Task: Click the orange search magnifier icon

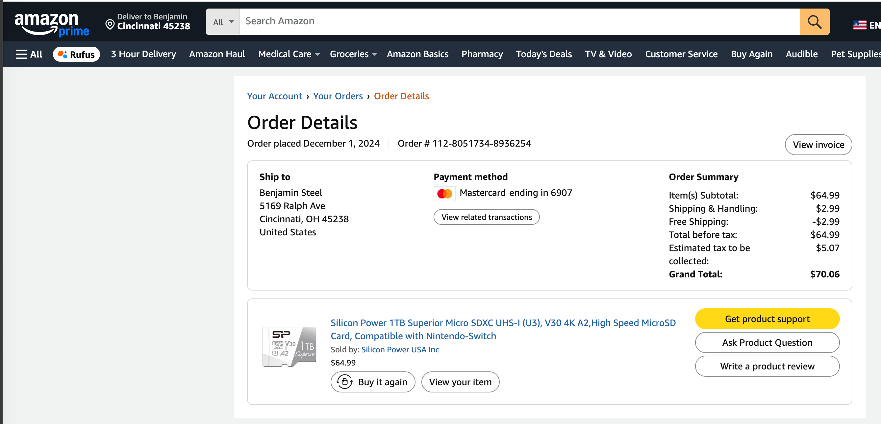Action: [x=814, y=22]
